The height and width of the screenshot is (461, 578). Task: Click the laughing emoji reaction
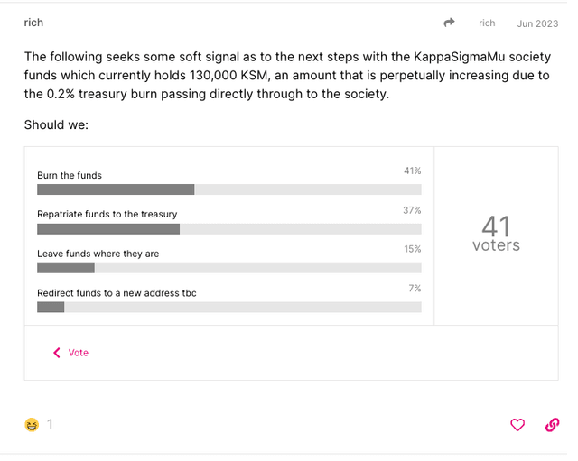(32, 425)
